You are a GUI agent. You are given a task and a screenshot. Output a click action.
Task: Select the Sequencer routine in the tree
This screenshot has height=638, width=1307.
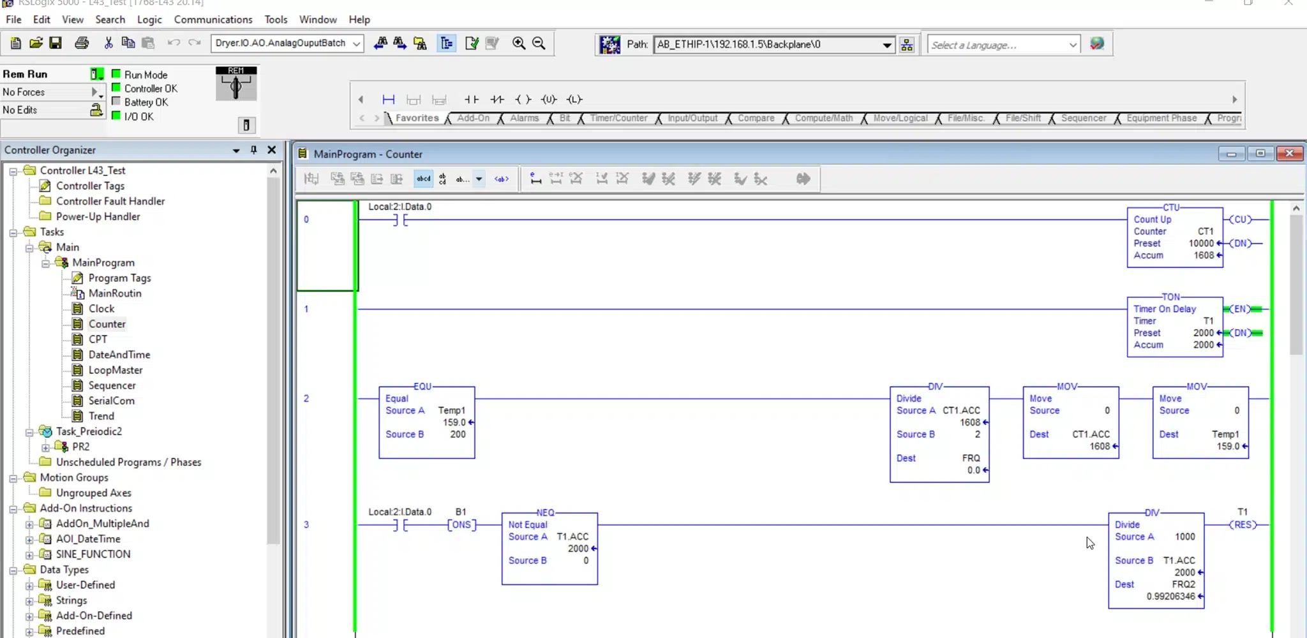(112, 385)
